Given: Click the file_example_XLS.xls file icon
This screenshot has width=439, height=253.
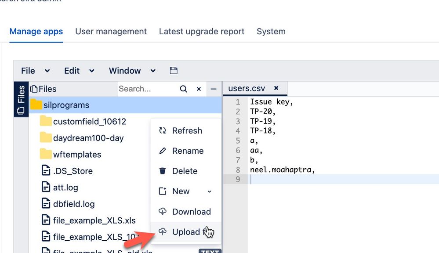Looking at the screenshot, I should 46,220.
